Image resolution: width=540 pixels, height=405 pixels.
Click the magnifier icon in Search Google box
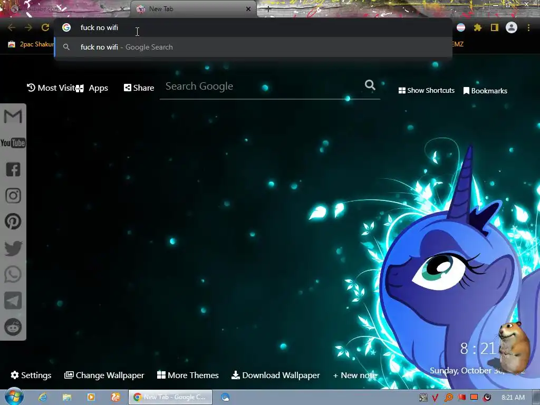[370, 85]
